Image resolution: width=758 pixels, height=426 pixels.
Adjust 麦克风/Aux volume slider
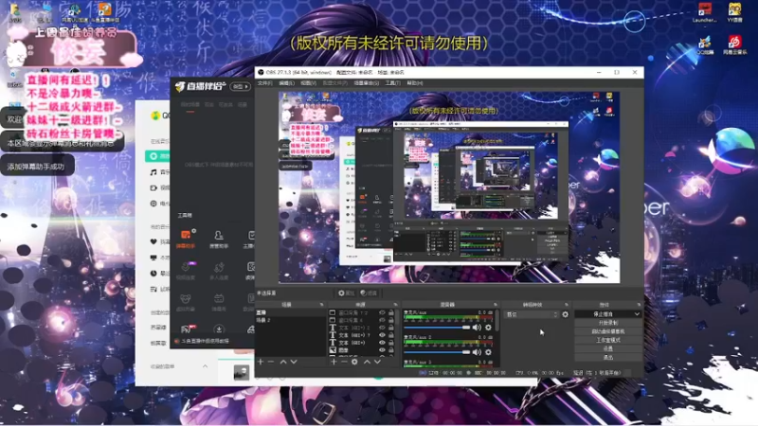click(437, 328)
